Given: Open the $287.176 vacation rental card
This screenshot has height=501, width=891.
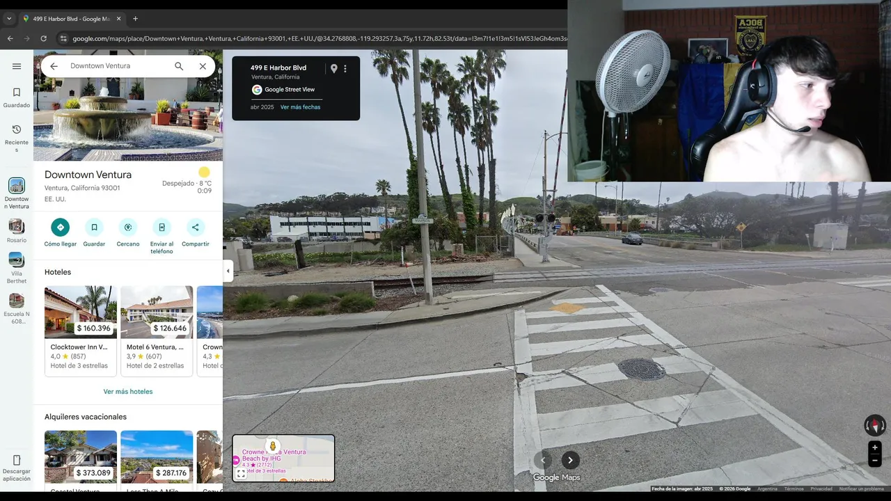Looking at the screenshot, I should [x=157, y=461].
